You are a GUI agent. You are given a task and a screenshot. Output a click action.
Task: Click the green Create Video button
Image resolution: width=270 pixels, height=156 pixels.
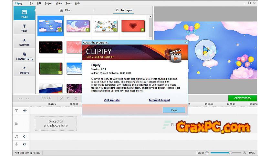coord(242,98)
